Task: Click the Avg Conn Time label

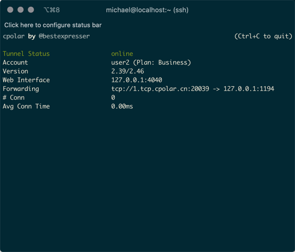Action: click(x=26, y=106)
